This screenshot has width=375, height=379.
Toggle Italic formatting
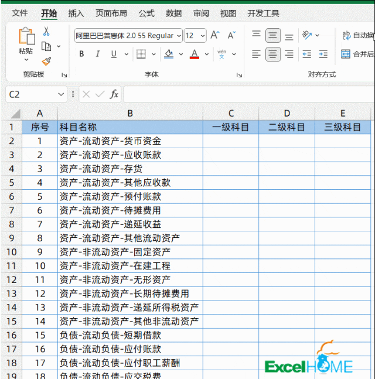[97, 54]
